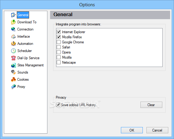Click the Netscape label text
Image resolution: width=174 pixels, height=139 pixels.
pyautogui.click(x=69, y=62)
